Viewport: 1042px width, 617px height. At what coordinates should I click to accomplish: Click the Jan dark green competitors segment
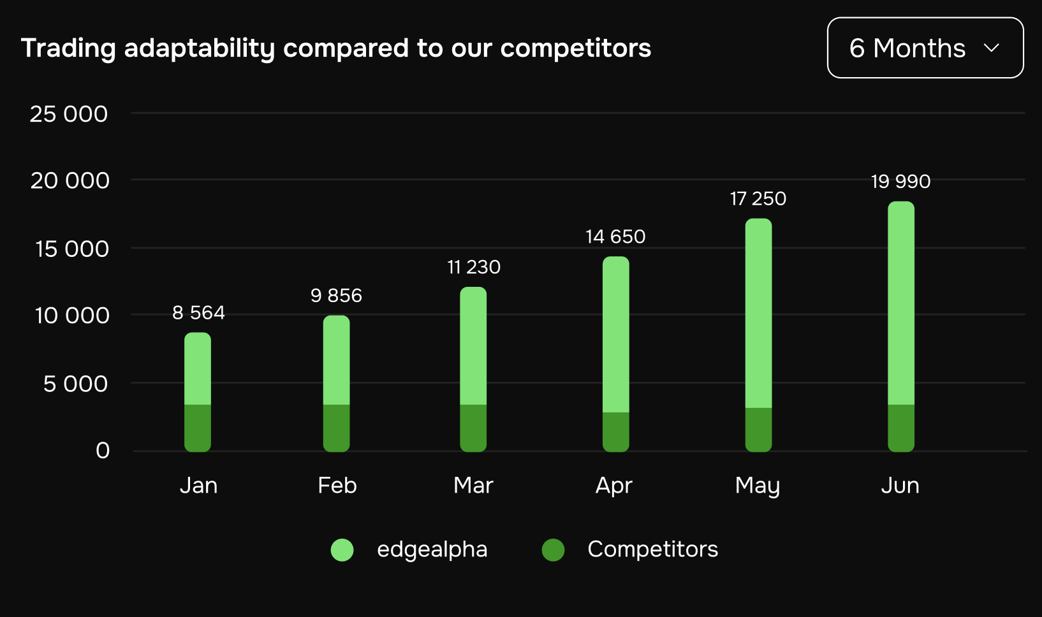point(198,428)
